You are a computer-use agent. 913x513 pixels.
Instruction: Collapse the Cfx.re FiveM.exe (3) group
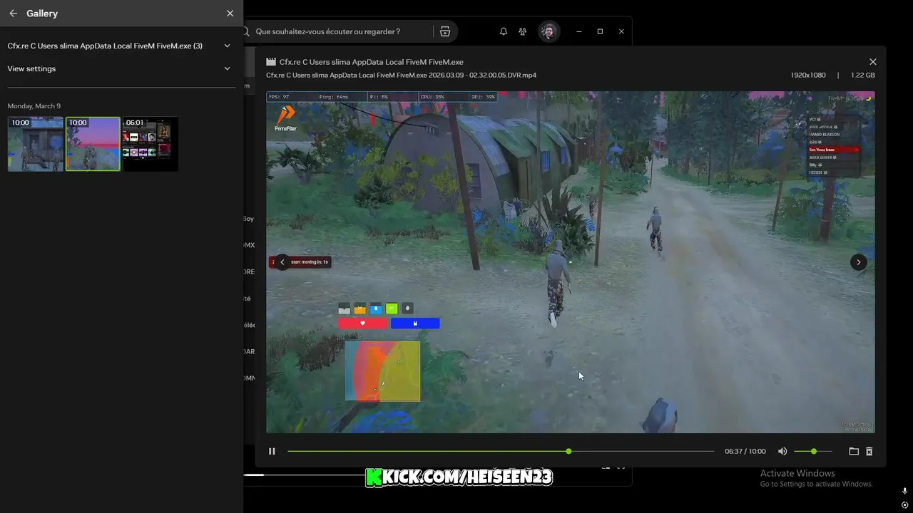click(x=227, y=46)
